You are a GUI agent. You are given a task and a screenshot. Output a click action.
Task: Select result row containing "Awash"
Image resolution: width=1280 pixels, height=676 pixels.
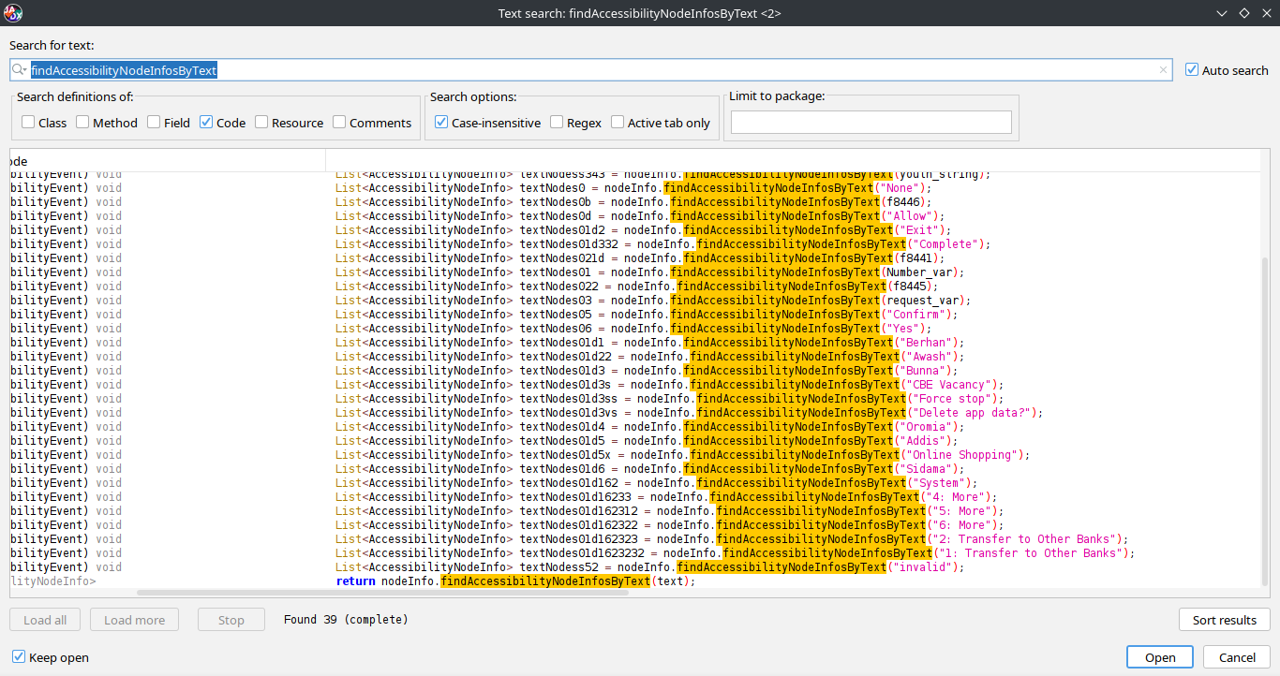635,356
